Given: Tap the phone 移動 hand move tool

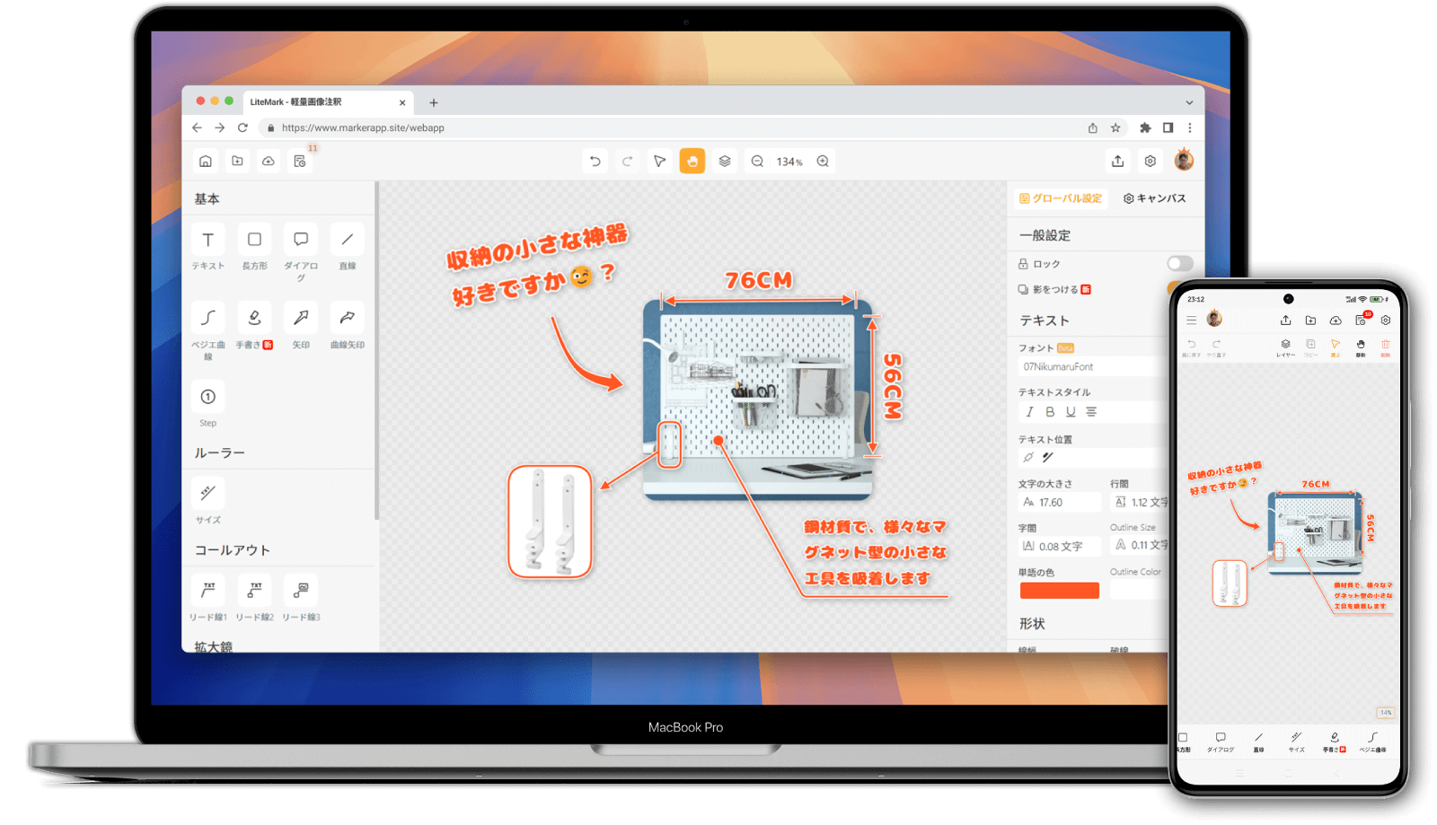Looking at the screenshot, I should [x=1361, y=347].
